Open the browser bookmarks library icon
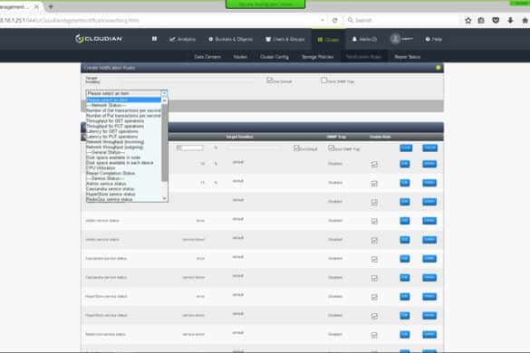 [x=481, y=21]
